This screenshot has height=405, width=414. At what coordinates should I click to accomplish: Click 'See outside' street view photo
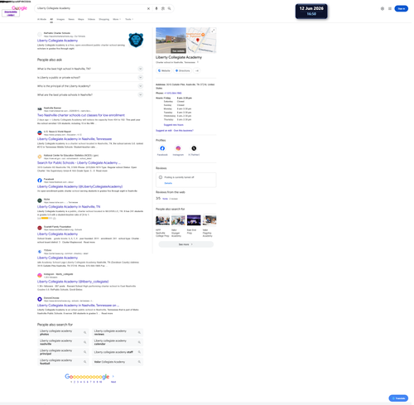(171, 40)
